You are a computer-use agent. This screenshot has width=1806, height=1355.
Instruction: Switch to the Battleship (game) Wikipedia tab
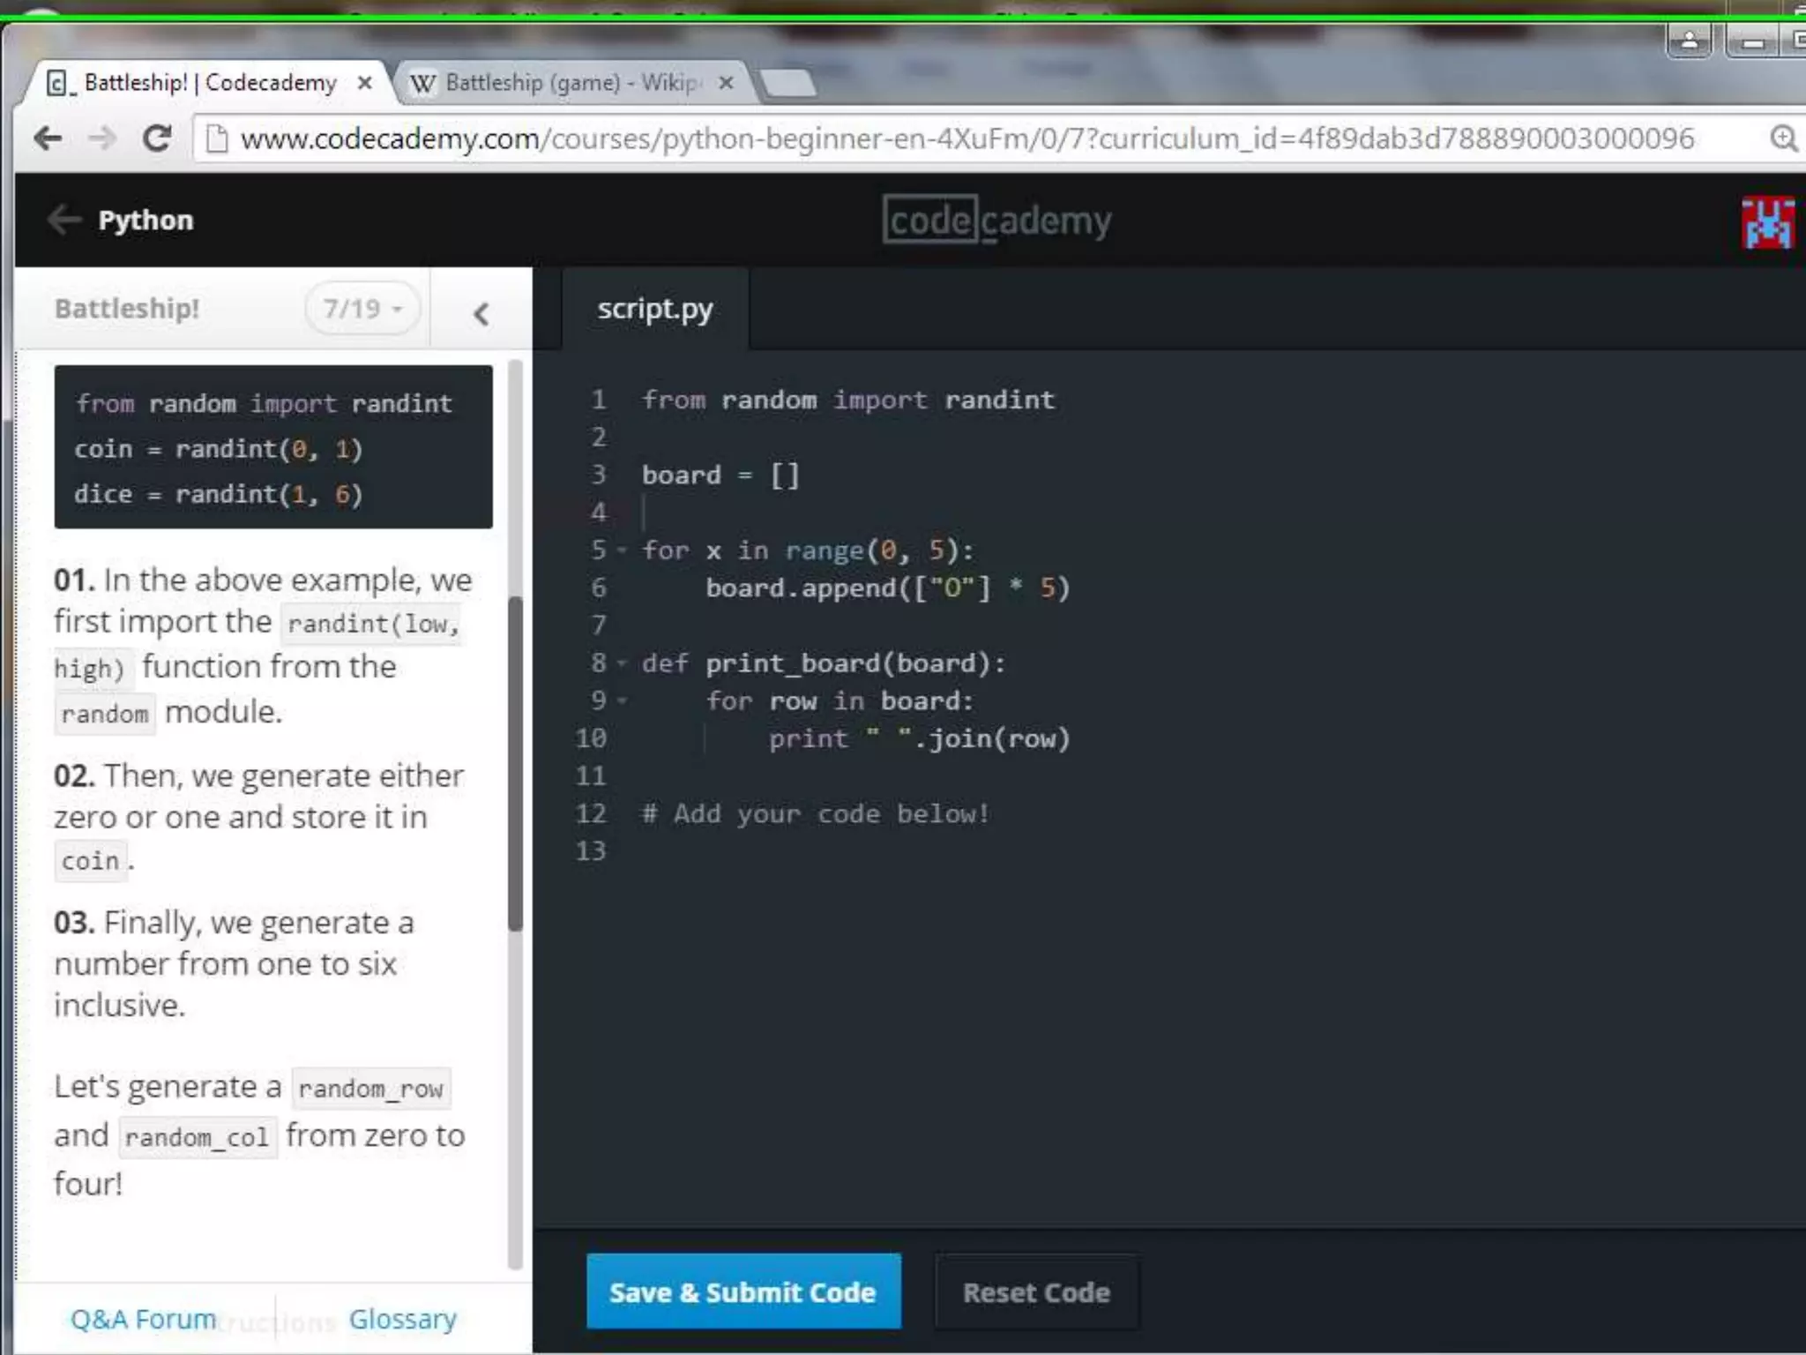(x=564, y=83)
